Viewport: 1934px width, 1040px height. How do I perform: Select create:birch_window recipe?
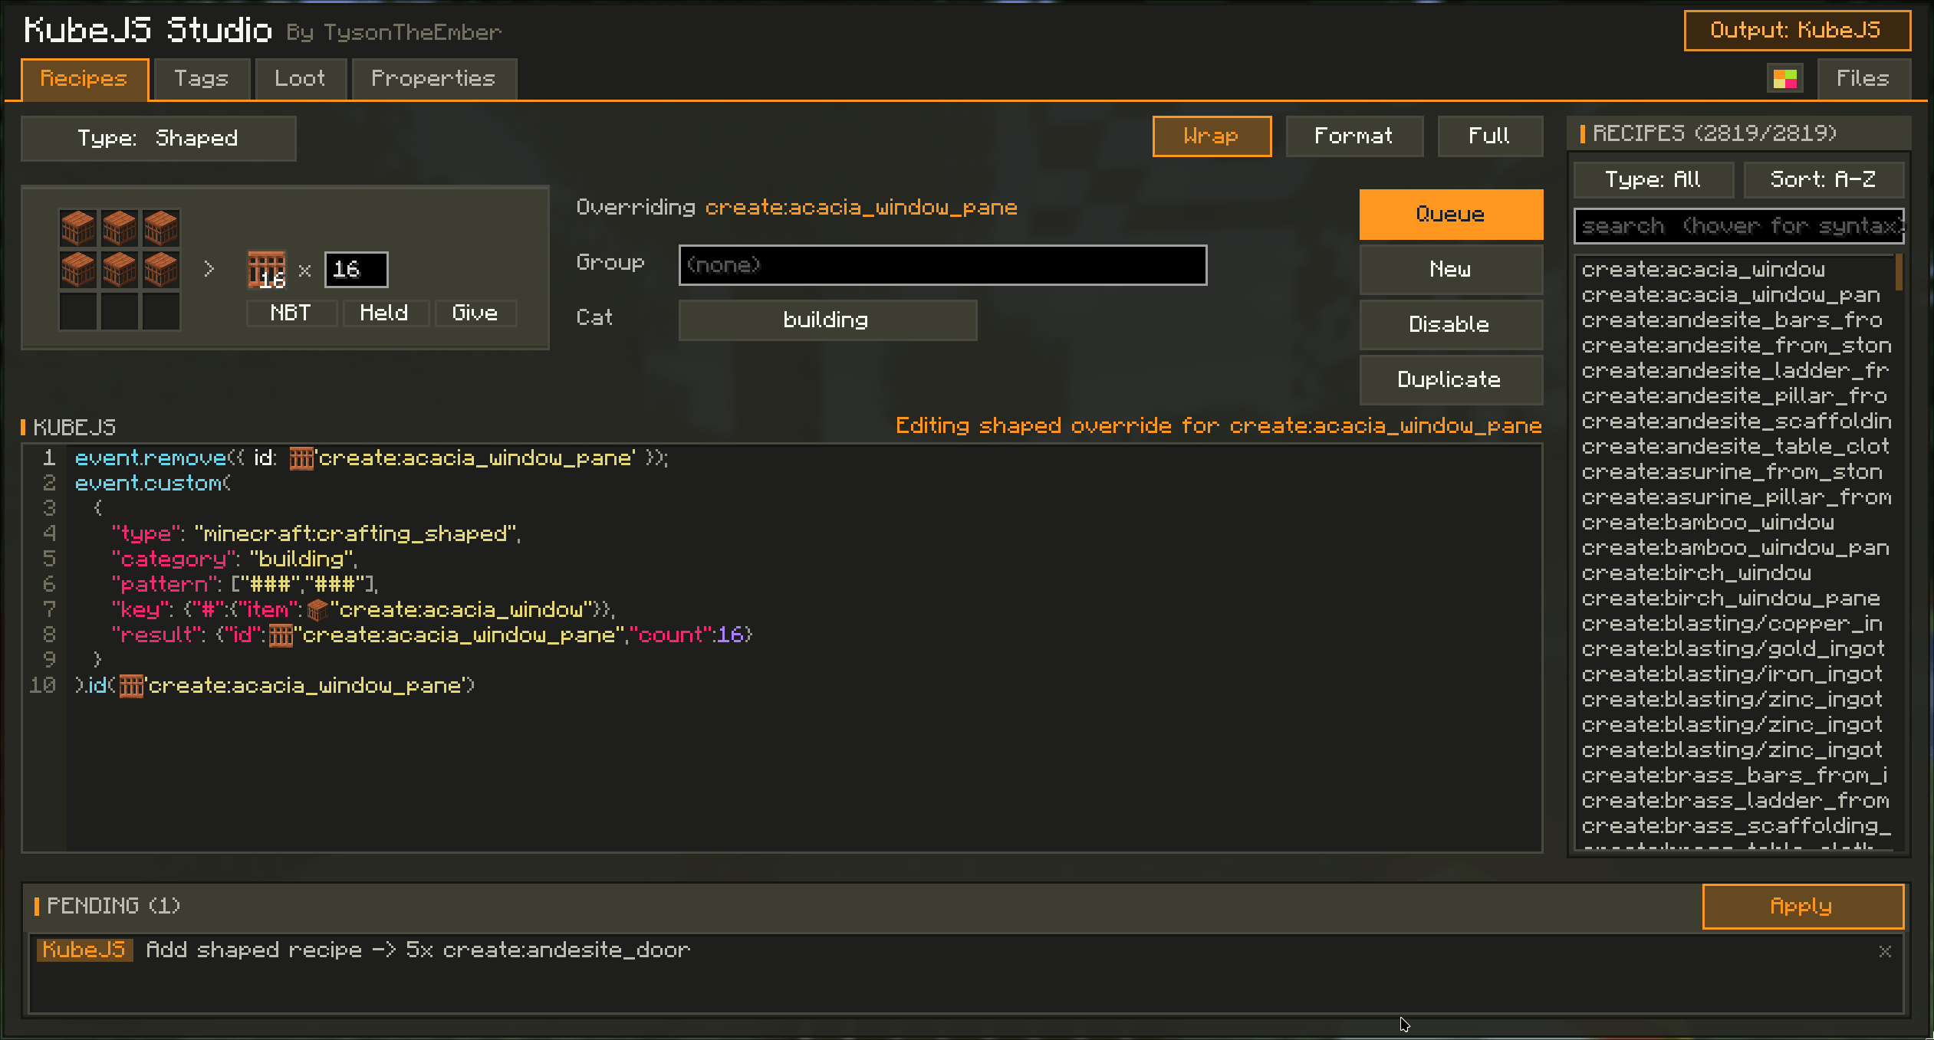(1734, 573)
